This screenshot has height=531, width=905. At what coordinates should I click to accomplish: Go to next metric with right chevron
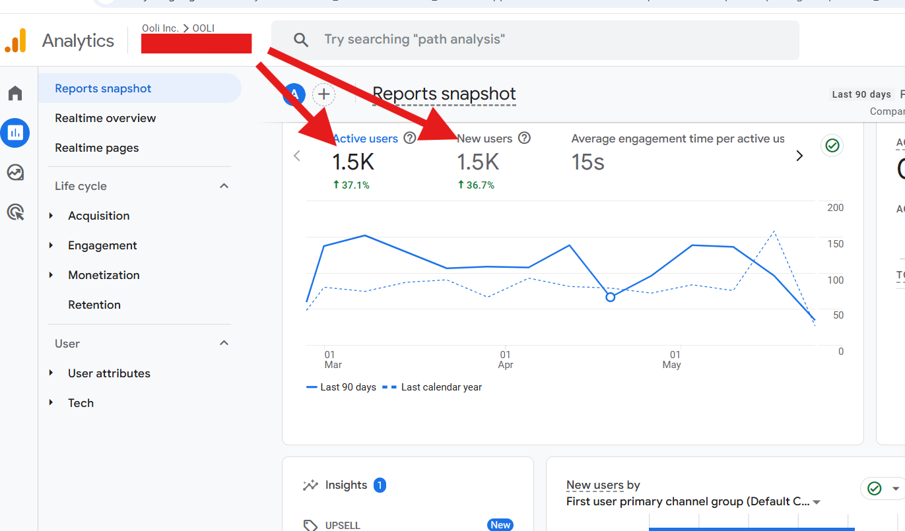[799, 156]
